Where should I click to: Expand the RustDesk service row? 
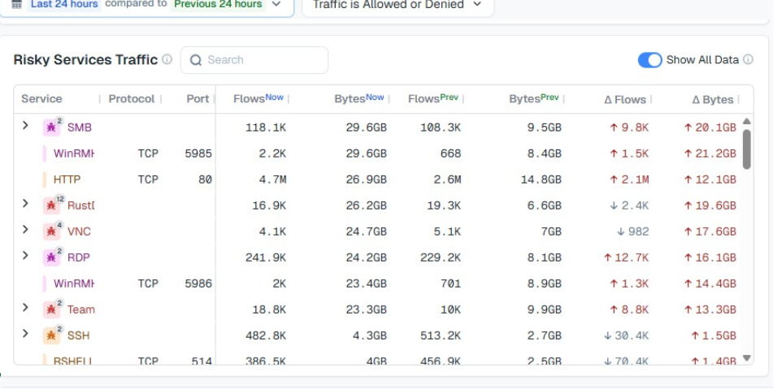[25, 203]
